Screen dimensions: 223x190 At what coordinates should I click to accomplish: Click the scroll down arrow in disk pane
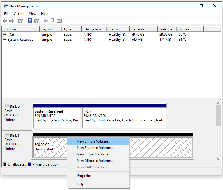(x=218, y=159)
